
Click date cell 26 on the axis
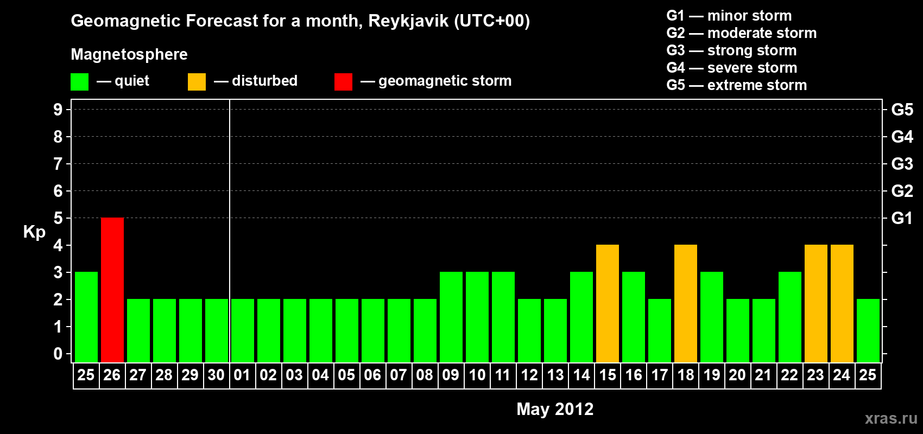point(112,375)
